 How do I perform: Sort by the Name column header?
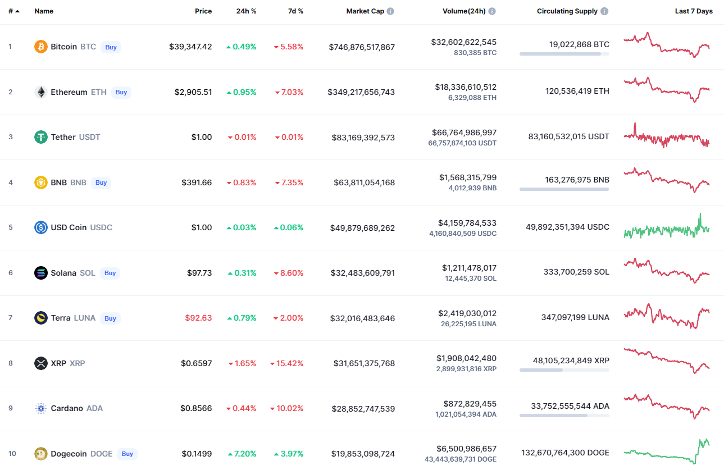44,11
